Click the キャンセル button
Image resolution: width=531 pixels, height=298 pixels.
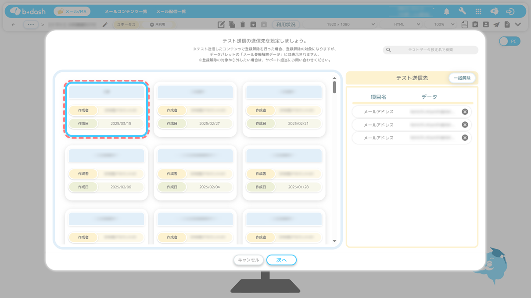(x=248, y=260)
